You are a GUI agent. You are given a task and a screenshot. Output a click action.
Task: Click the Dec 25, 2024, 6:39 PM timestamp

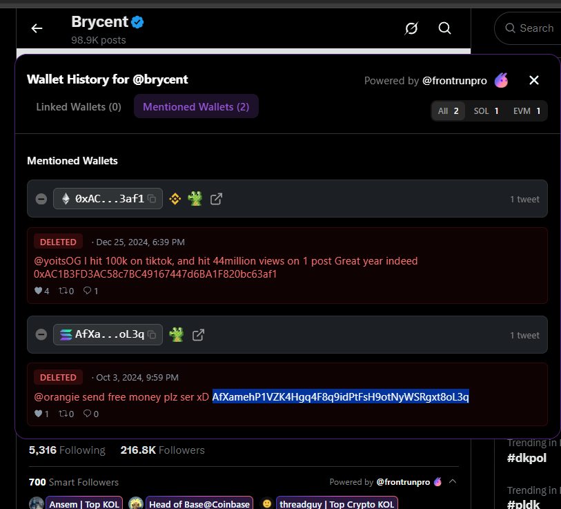(140, 242)
